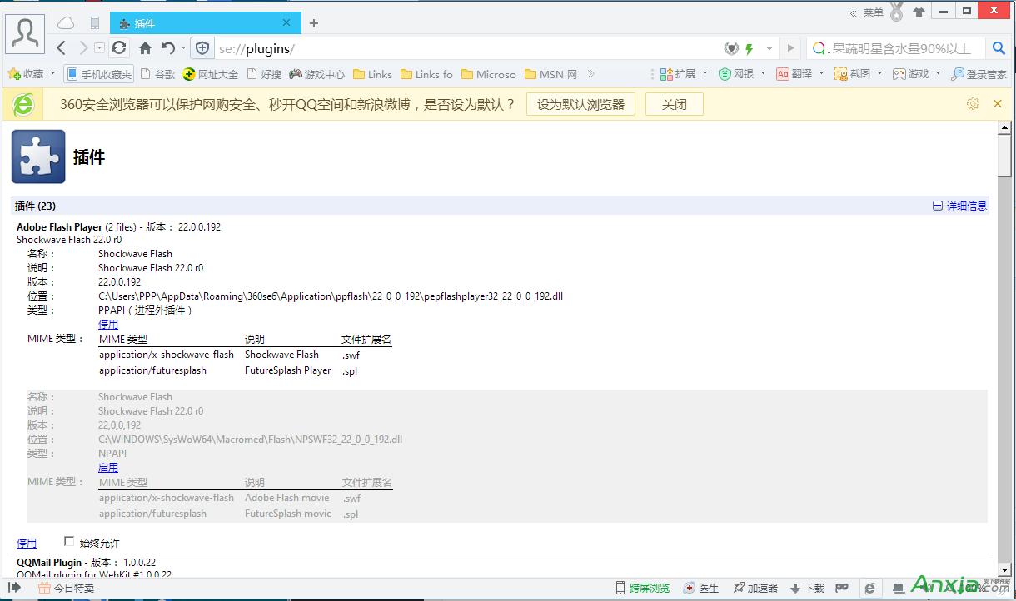Open 手机收藏夹 button
The image size is (1016, 601).
(x=99, y=74)
